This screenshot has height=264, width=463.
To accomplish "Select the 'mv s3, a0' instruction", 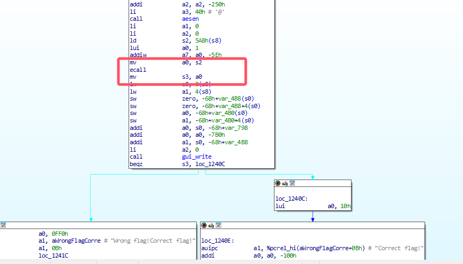I will [166, 77].
